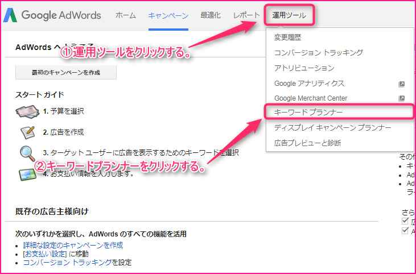Click the 1. 予算を選択 step text
This screenshot has height=274, width=416.
(x=63, y=111)
